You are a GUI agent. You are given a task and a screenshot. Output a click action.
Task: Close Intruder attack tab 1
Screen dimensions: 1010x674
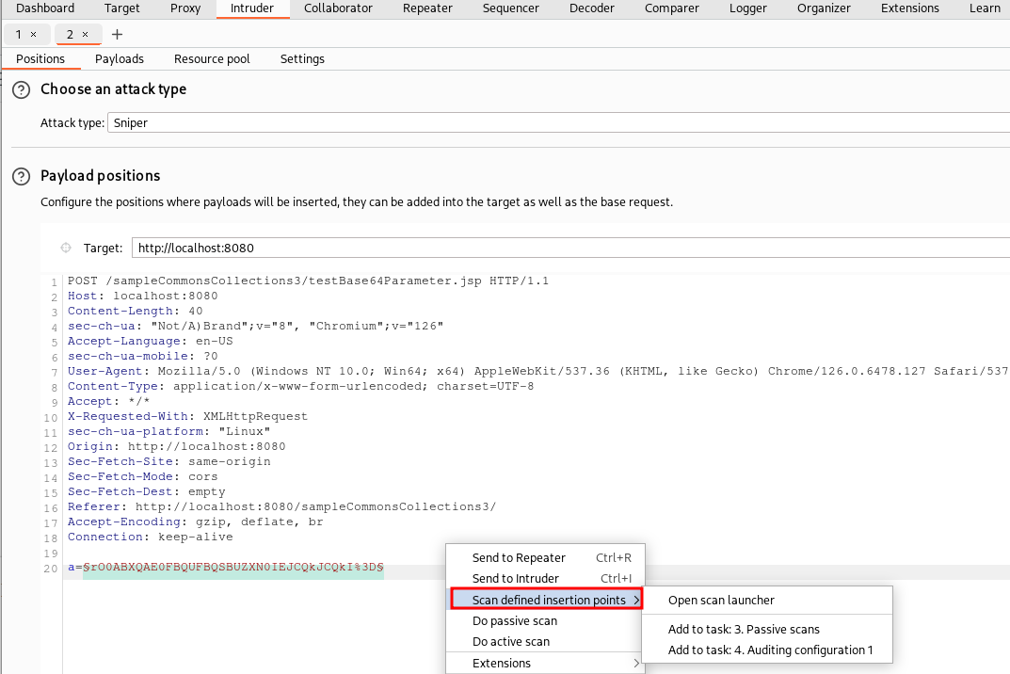34,35
